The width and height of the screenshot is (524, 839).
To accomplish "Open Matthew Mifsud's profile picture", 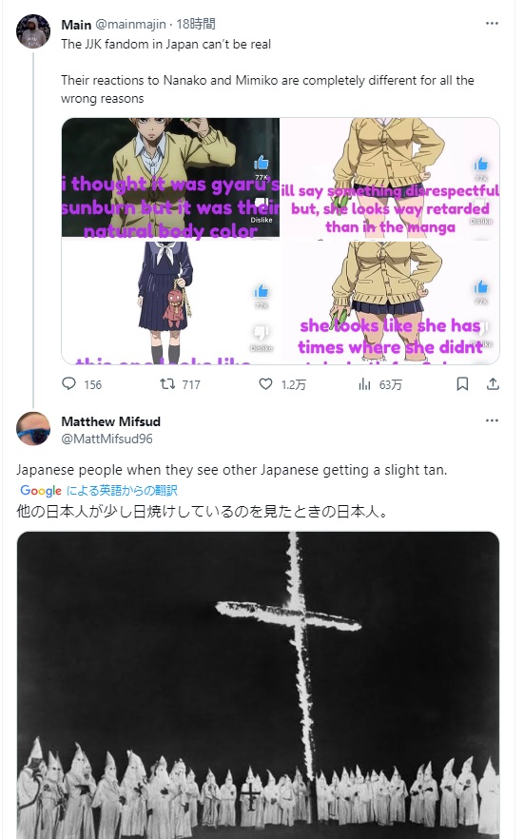I will [x=33, y=429].
